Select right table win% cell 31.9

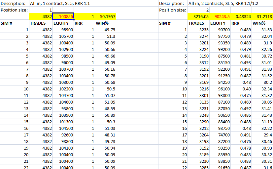pos(262,43)
